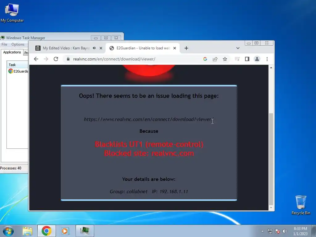View site information via padlock icon
Viewport: 316px width, 237px height.
(x=68, y=59)
